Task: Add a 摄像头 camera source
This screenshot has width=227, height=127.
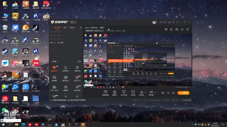Action: pyautogui.click(x=115, y=93)
